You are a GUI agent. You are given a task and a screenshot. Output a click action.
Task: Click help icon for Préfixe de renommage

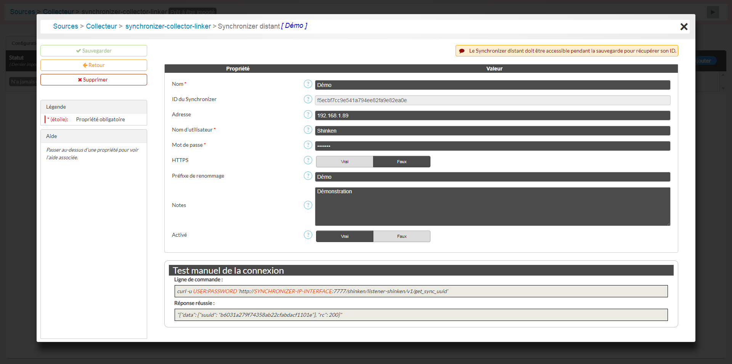click(308, 176)
